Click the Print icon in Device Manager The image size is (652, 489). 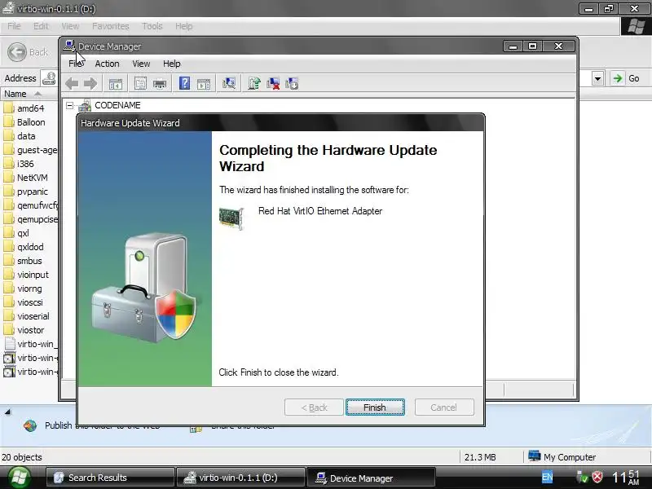(x=160, y=84)
